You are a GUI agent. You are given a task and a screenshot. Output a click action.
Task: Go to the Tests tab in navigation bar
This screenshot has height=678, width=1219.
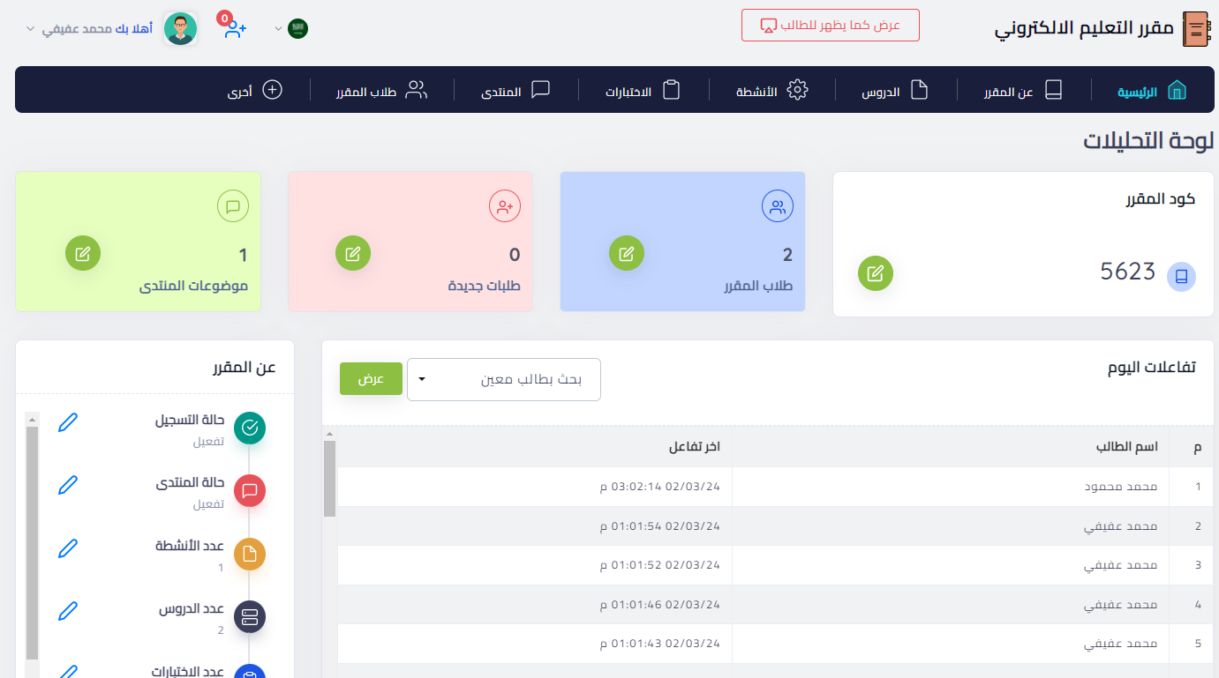[643, 90]
